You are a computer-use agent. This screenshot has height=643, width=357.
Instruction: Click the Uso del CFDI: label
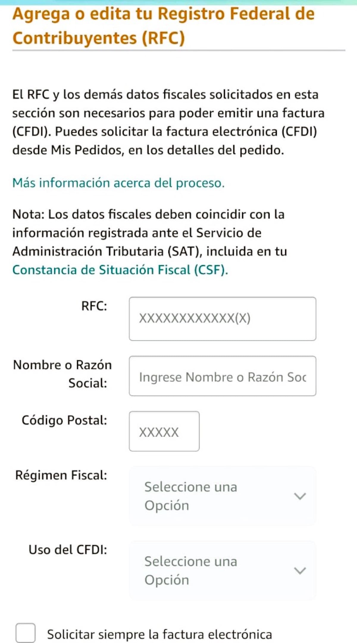(68, 550)
